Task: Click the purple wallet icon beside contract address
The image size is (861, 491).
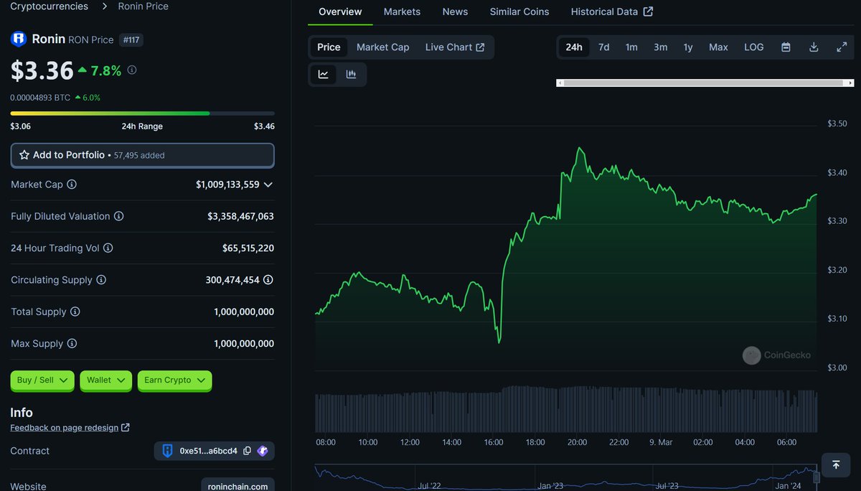Action: tap(263, 451)
